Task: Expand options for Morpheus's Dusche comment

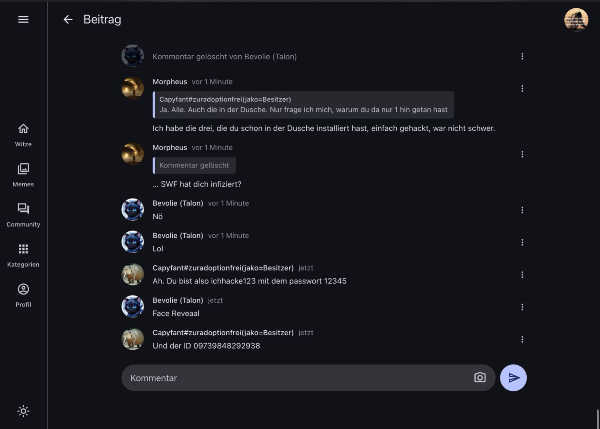Action: click(x=522, y=88)
